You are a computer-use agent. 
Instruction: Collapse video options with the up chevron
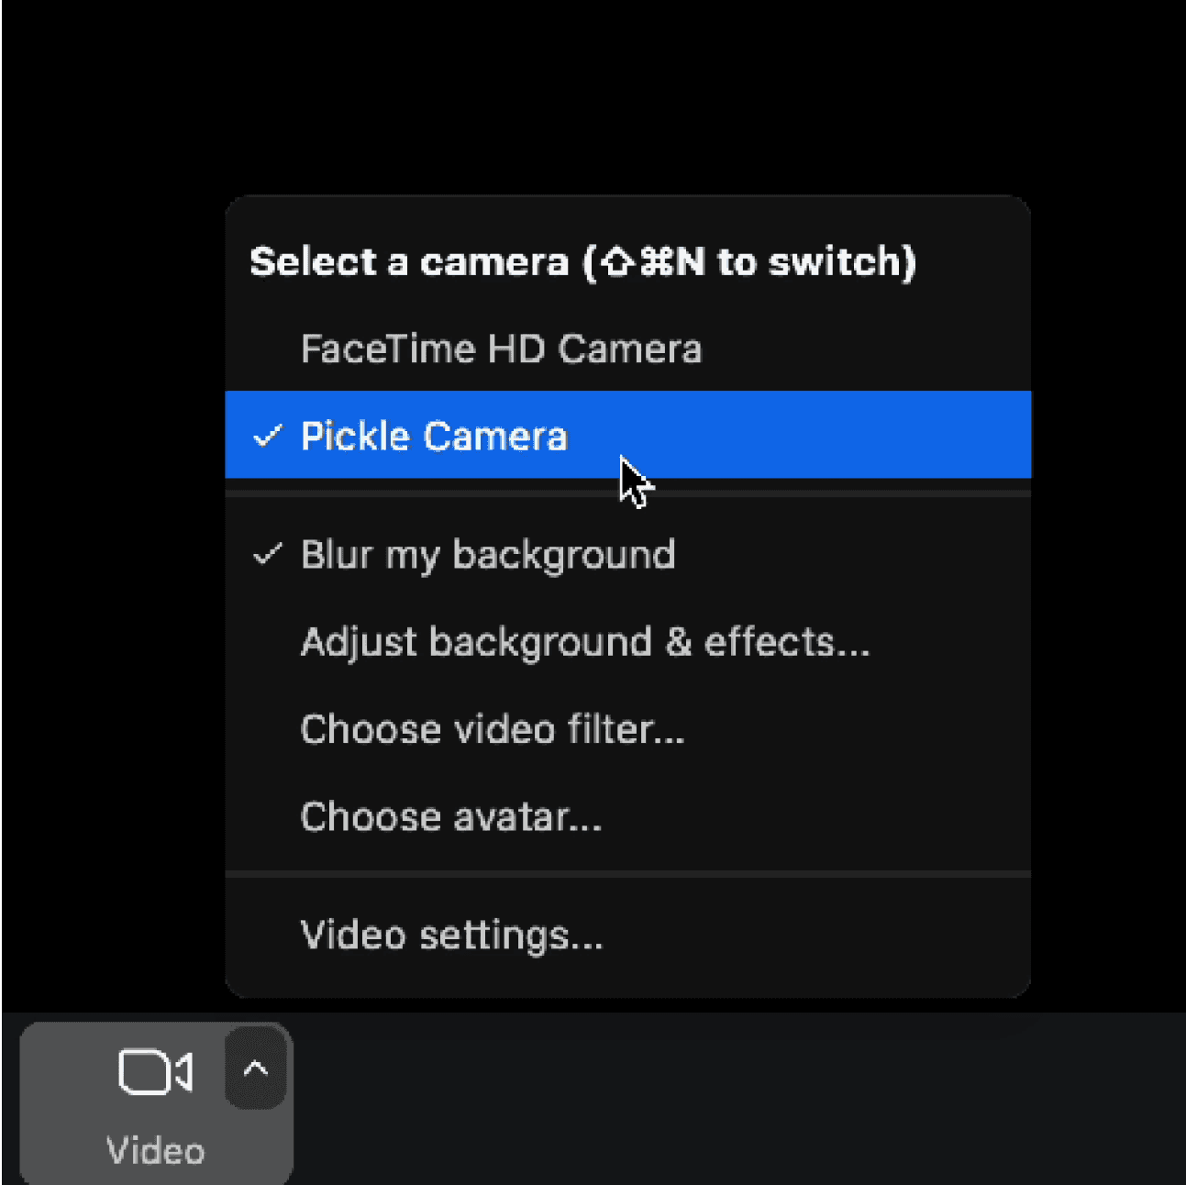coord(256,1069)
